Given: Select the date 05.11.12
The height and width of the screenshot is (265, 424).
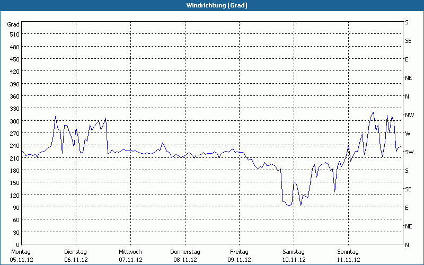Looking at the screenshot, I should tap(21, 260).
